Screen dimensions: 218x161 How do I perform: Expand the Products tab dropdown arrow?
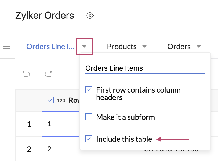click(144, 47)
